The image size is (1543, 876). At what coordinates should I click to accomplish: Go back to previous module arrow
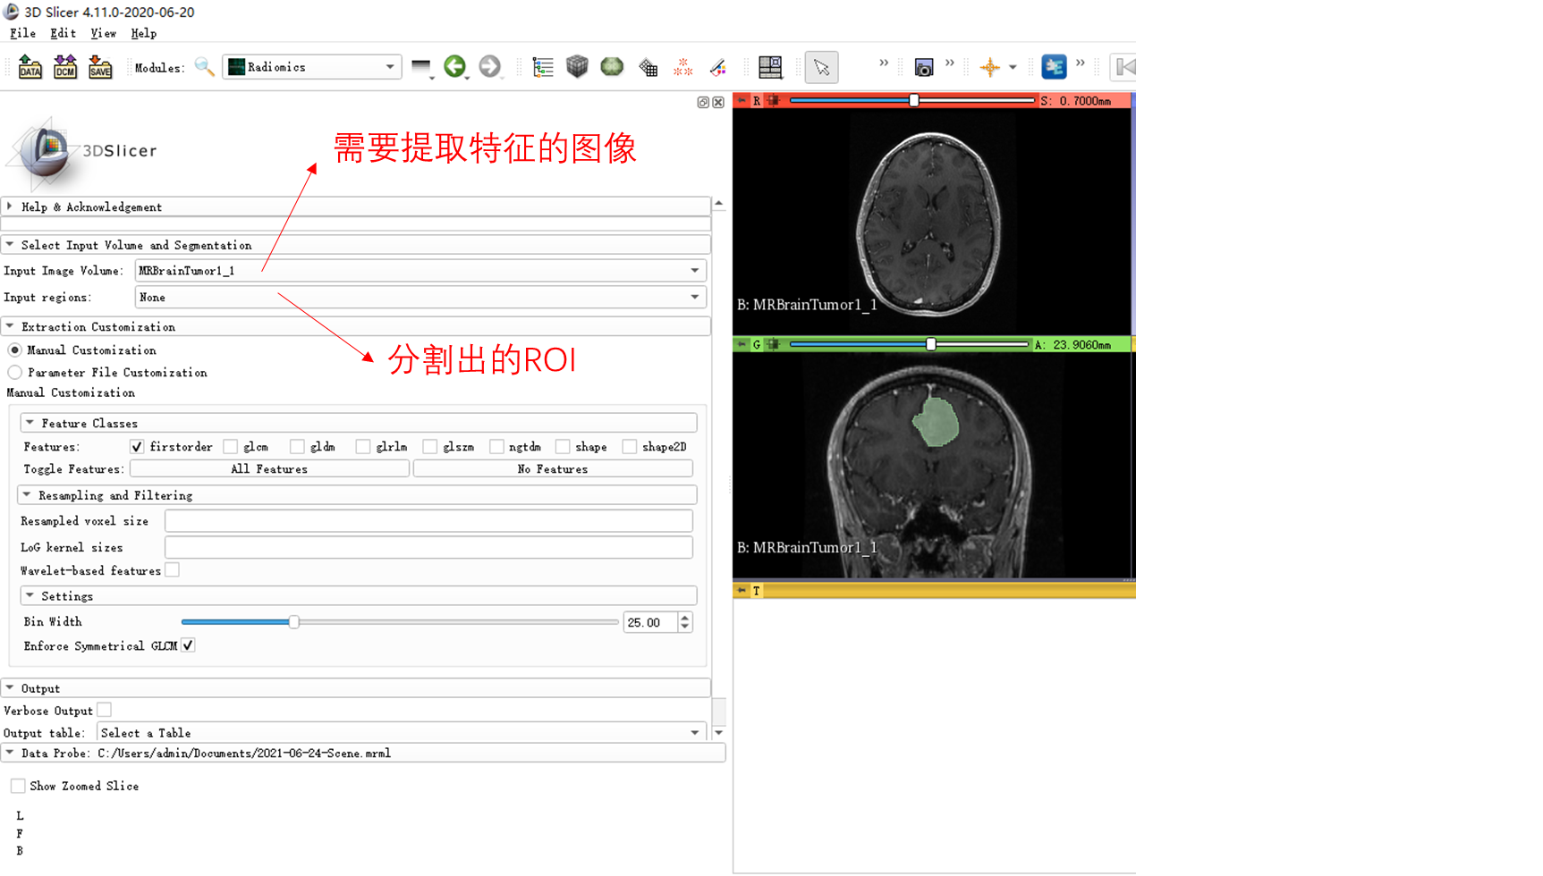(454, 66)
